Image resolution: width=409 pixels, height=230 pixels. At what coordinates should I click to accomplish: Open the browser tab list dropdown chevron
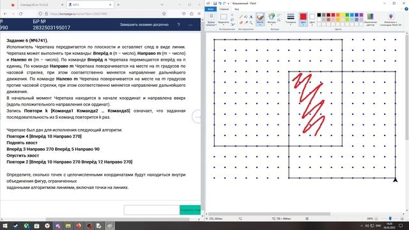[x=162, y=4]
